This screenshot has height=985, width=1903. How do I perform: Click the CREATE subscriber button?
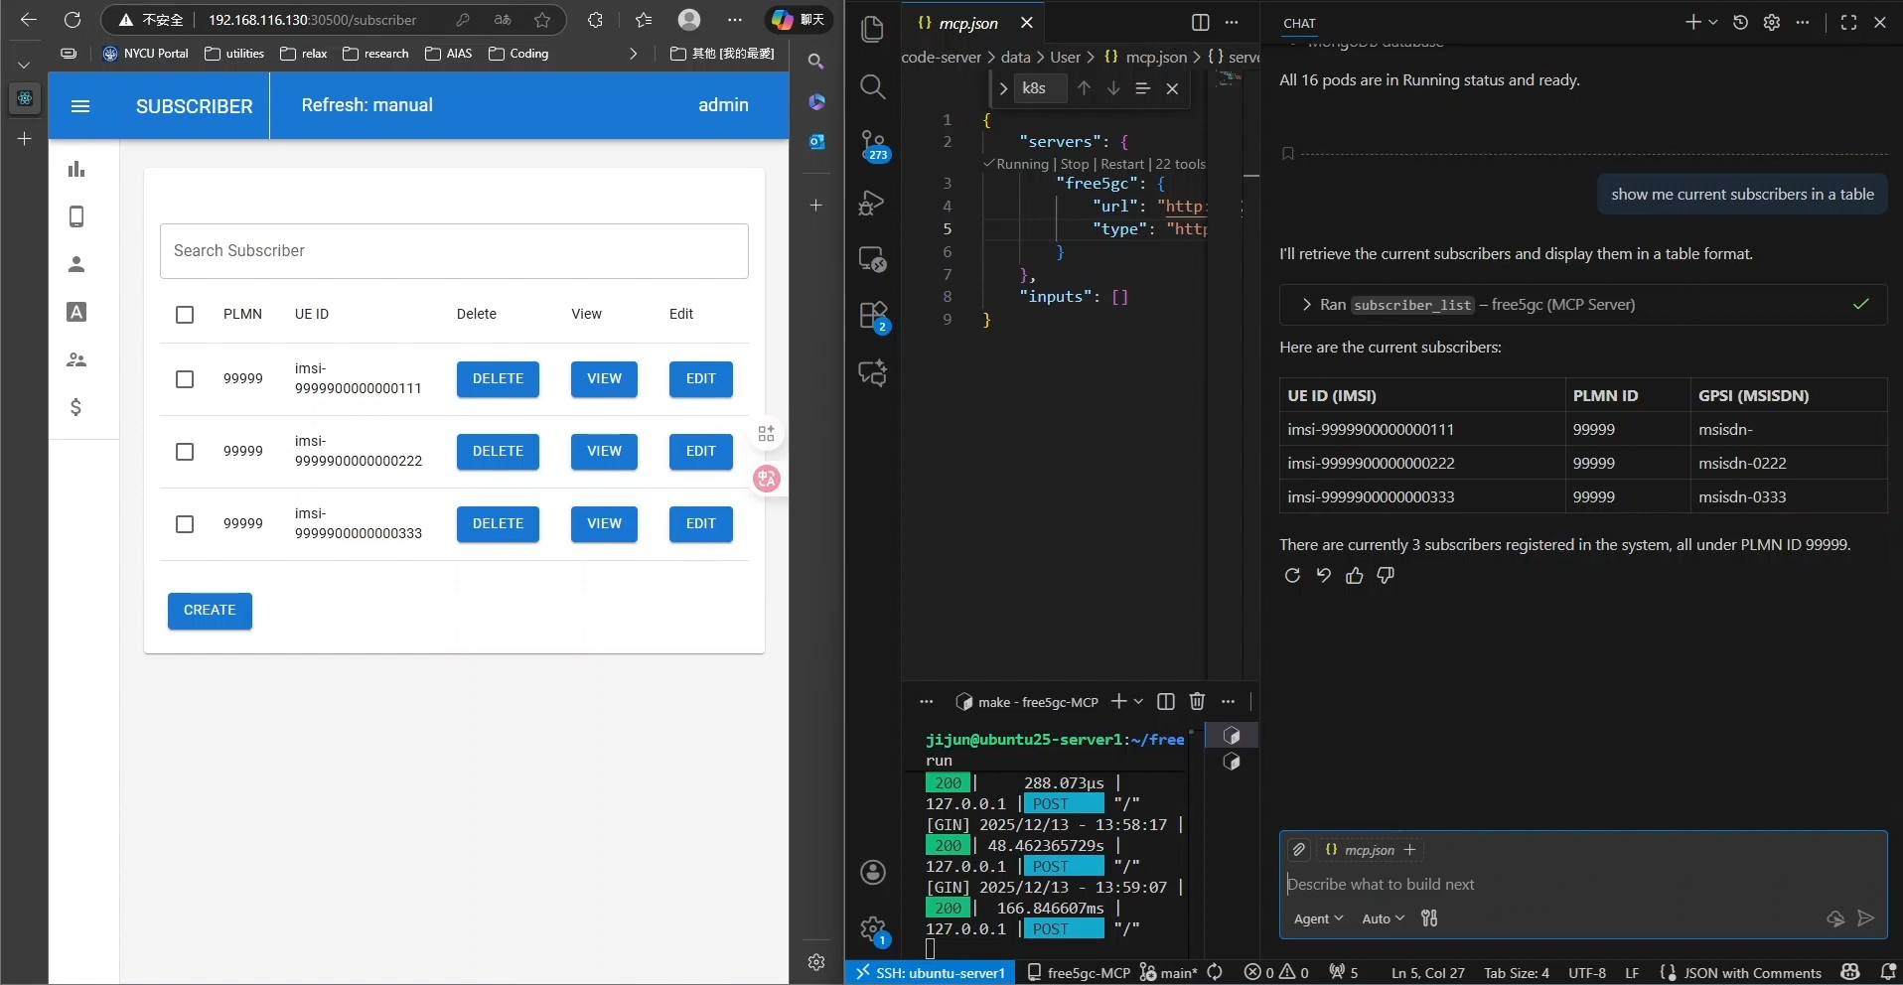210,611
